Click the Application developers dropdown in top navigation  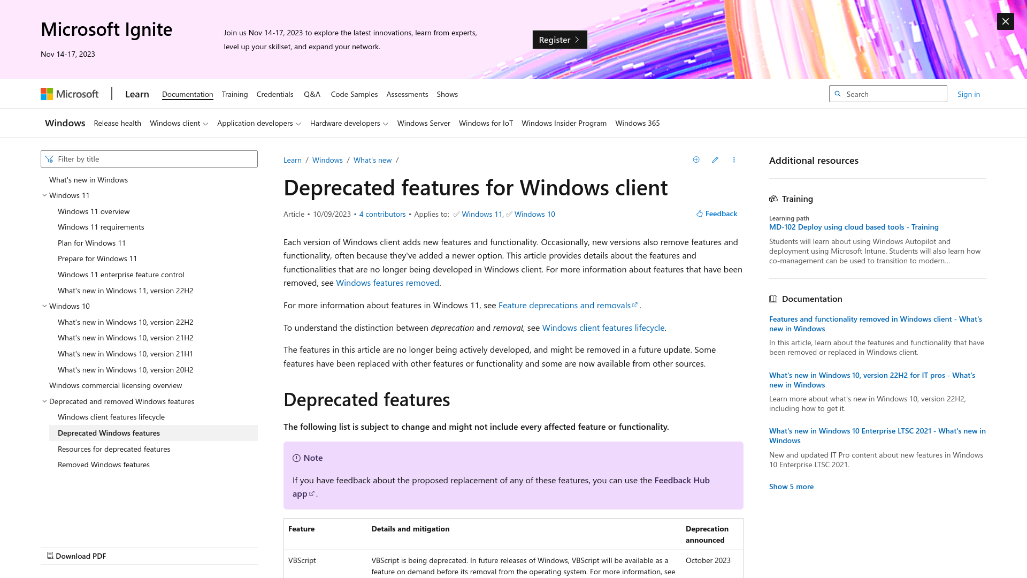coord(259,123)
